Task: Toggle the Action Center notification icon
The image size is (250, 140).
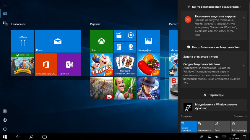Action: click(x=244, y=137)
